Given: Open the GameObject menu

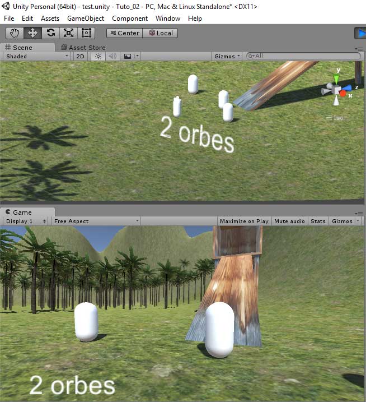Looking at the screenshot, I should [x=85, y=19].
